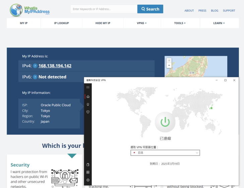Click the keywords or IP address search field
The width and height of the screenshot is (244, 188).
104,9
